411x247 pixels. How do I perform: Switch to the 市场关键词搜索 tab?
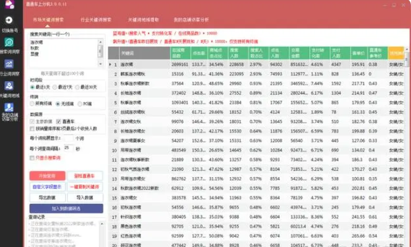click(x=48, y=20)
